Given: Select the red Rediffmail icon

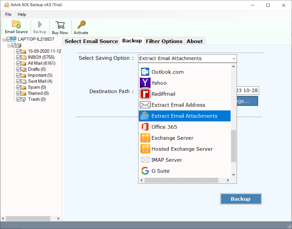Looking at the screenshot, I should pyautogui.click(x=145, y=94).
